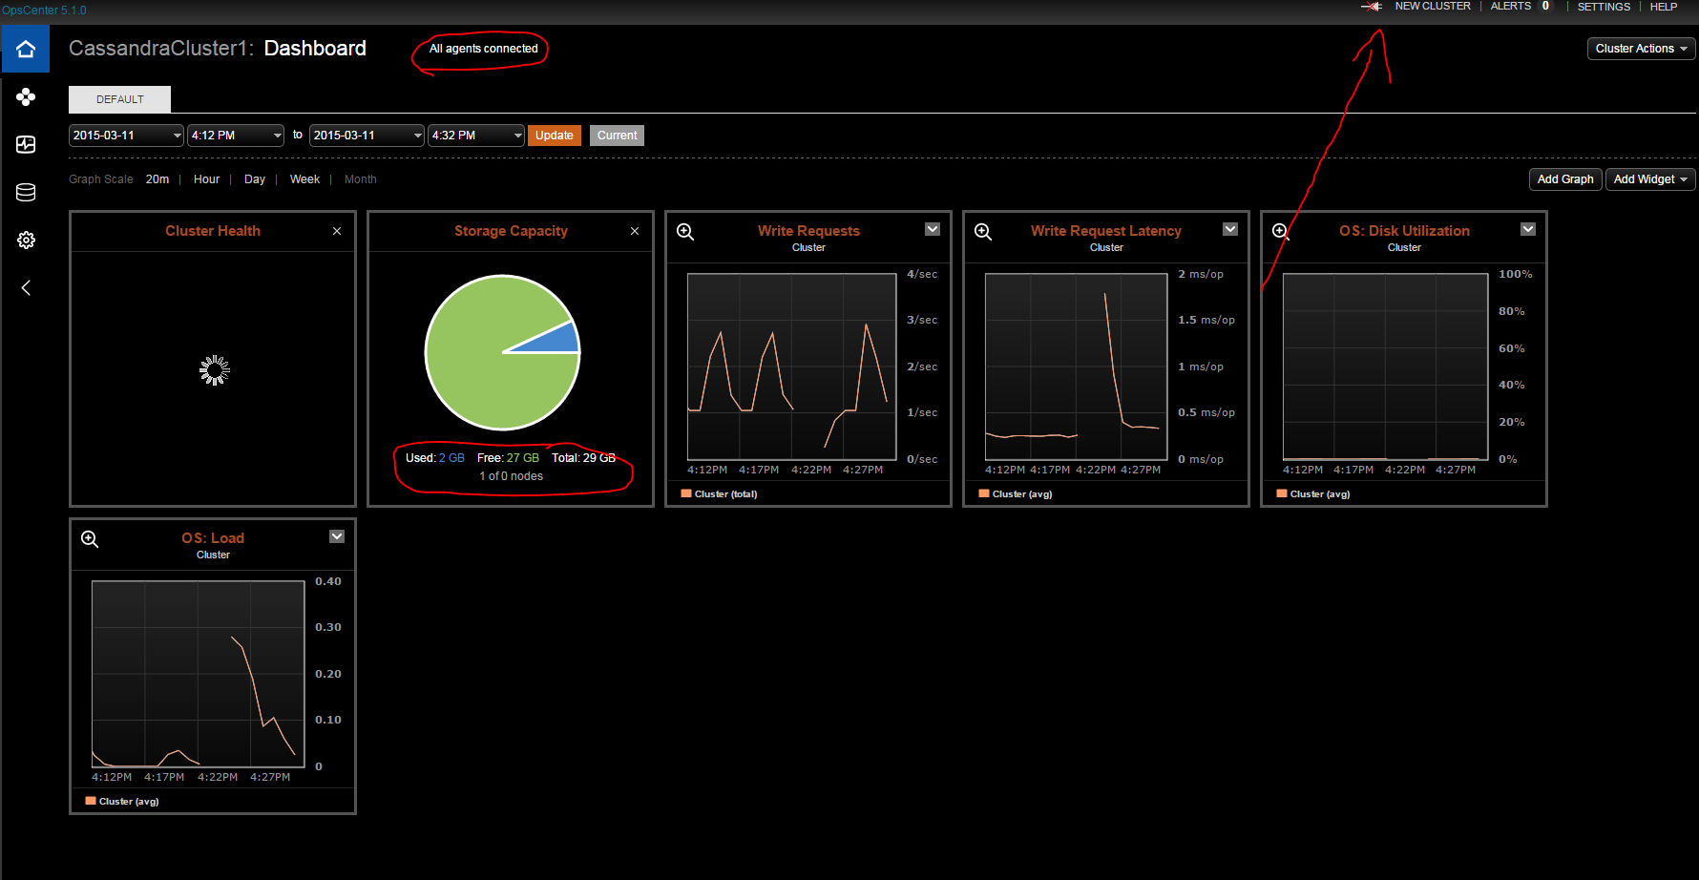Set graph scale to 20m

157,179
